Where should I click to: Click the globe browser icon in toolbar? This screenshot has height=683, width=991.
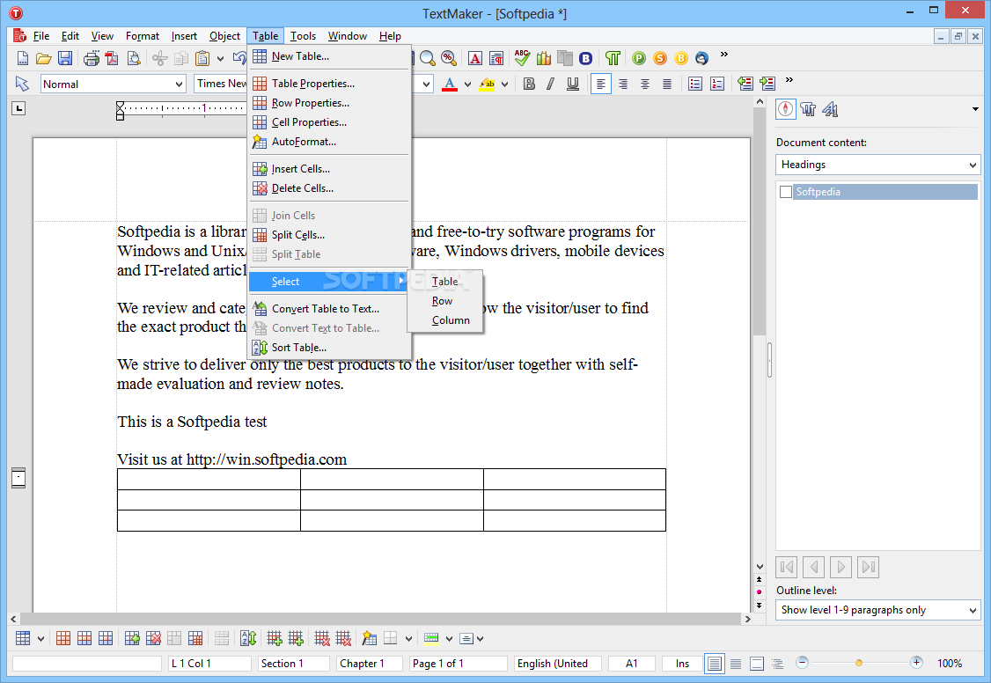pyautogui.click(x=702, y=59)
